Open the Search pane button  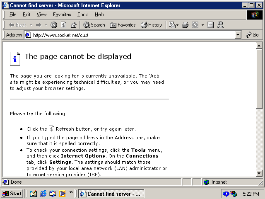click(x=94, y=25)
